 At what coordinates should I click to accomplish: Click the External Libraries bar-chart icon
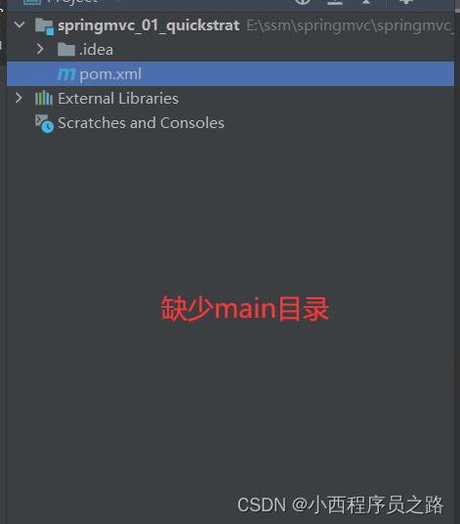[44, 98]
